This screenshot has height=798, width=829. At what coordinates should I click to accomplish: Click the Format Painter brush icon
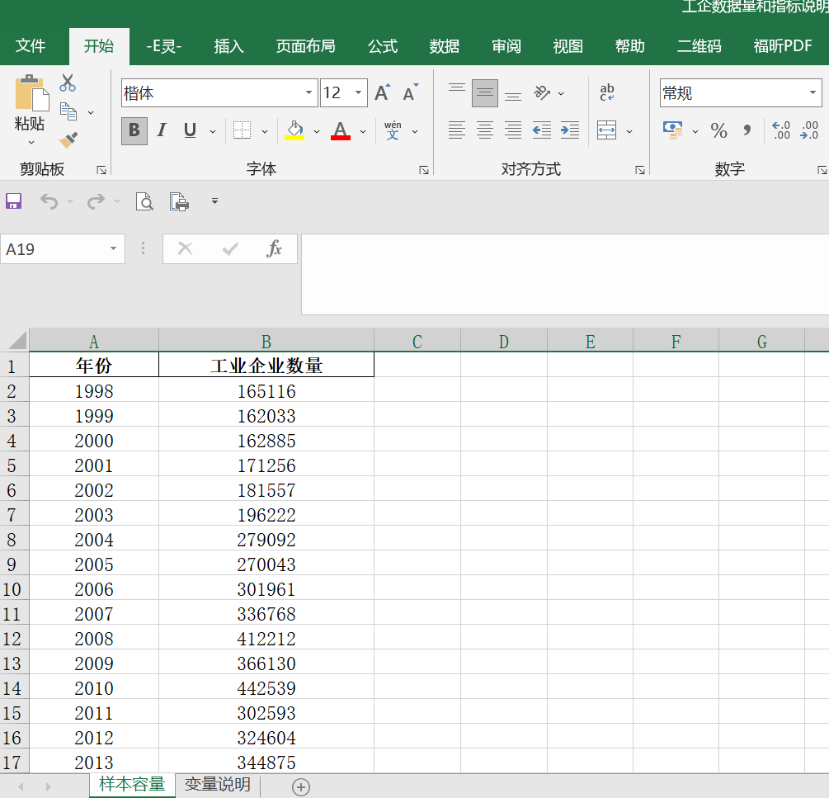click(x=68, y=140)
